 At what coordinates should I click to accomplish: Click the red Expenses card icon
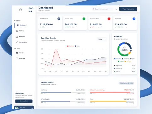tap(109, 19)
